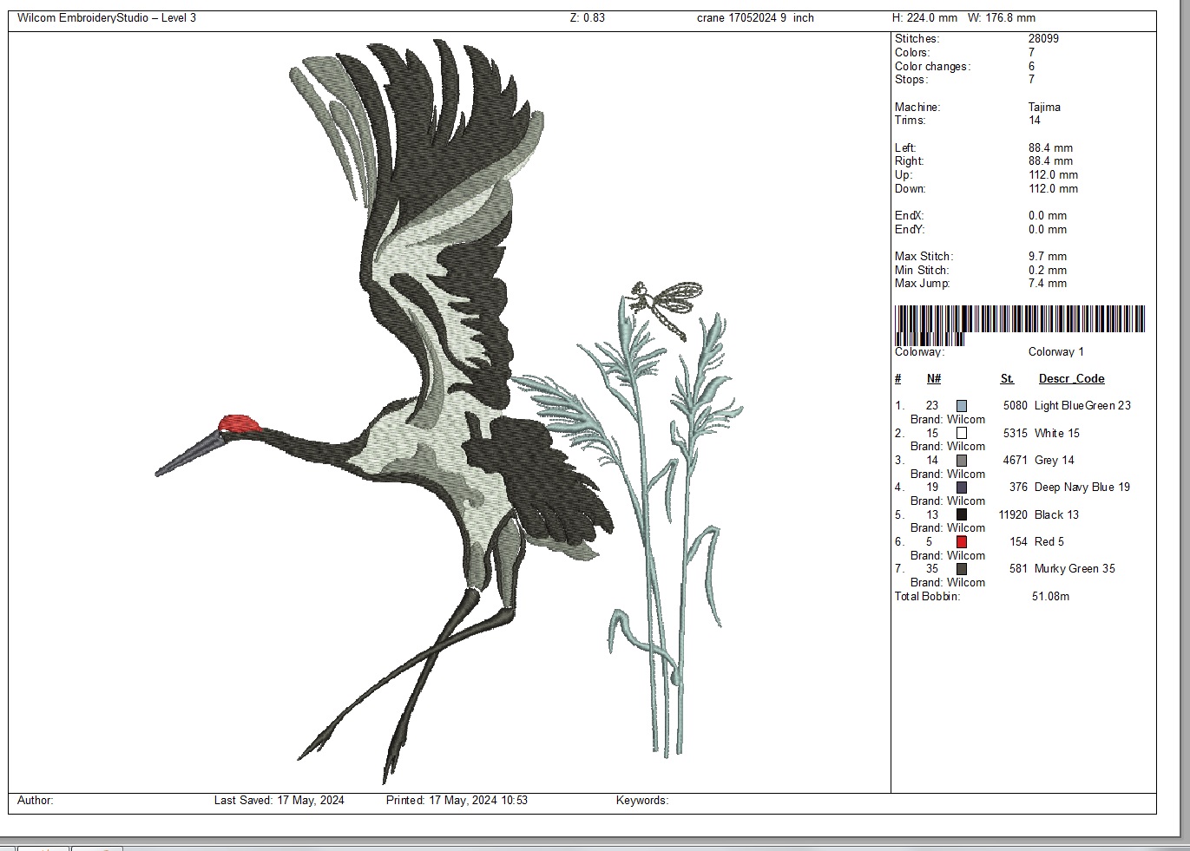Pick the Grey 14 thread swatch
Screen dimensions: 1190x851
962,461
